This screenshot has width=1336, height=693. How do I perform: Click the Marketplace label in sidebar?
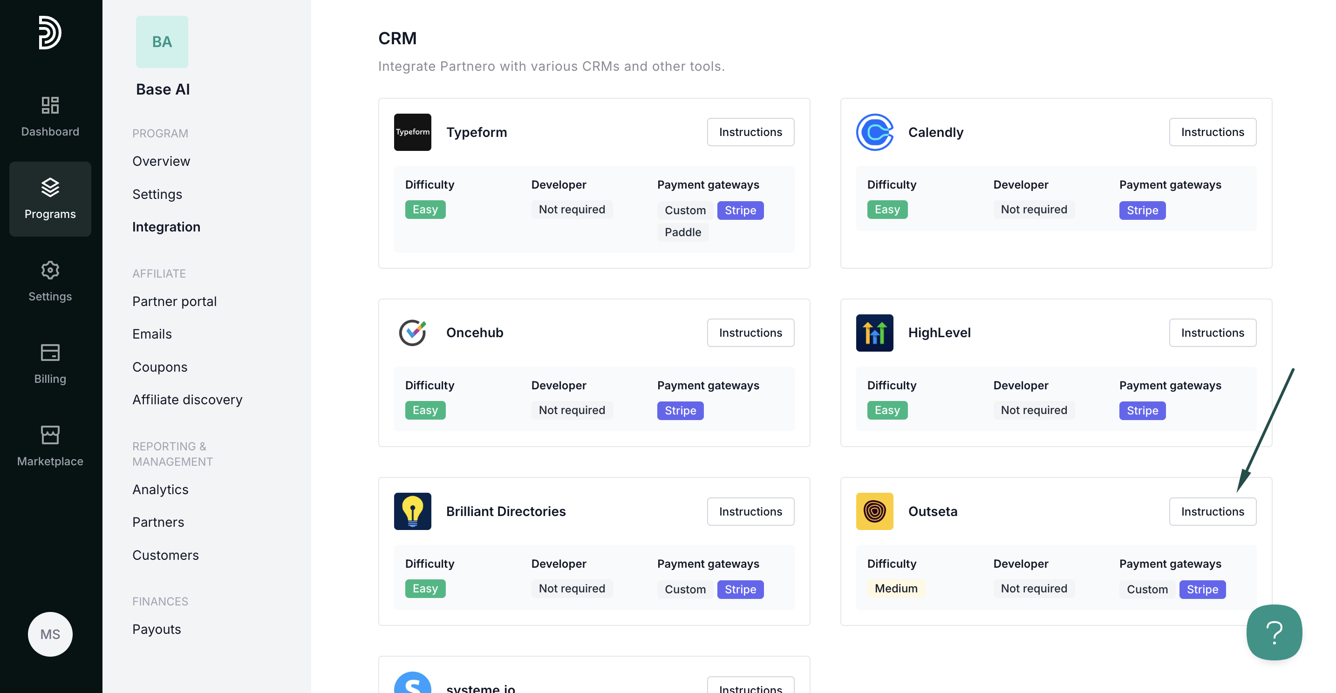pyautogui.click(x=50, y=462)
